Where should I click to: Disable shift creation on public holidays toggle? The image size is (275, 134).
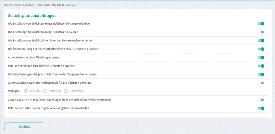pyautogui.click(x=261, y=24)
